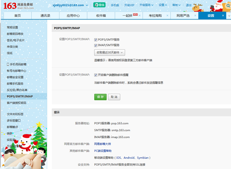Click the 升级VIP link

pyautogui.click(x=129, y=5)
